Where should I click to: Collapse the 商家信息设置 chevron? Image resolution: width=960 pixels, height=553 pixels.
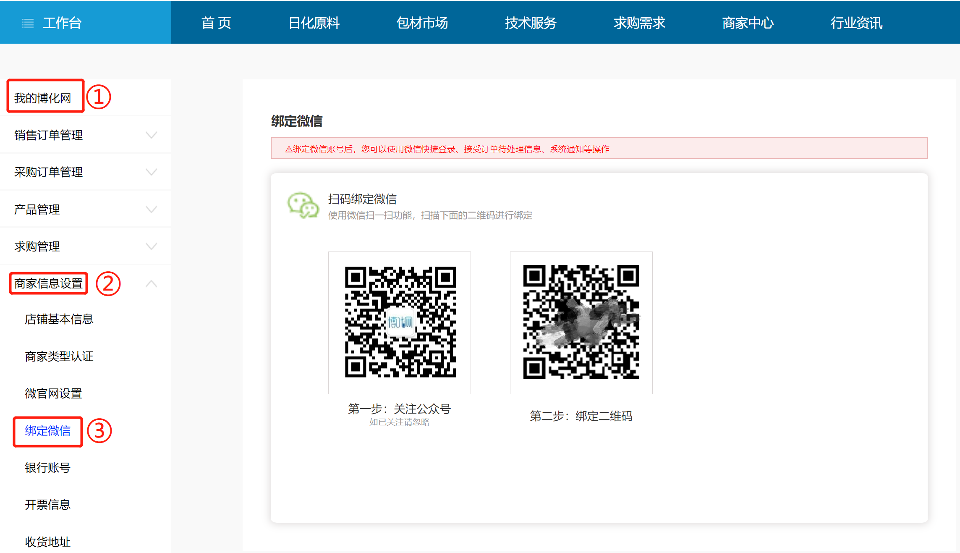[151, 283]
